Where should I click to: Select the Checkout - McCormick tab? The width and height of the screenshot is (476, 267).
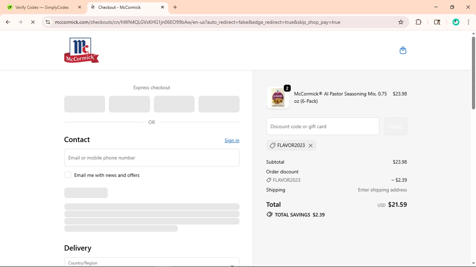click(x=119, y=7)
